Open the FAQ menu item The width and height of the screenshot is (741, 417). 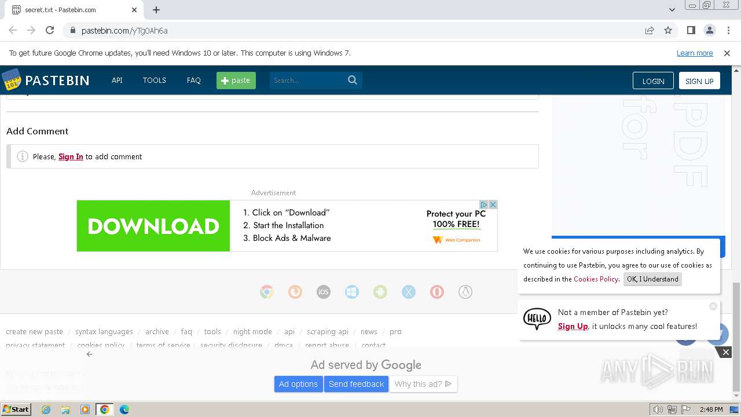point(194,80)
